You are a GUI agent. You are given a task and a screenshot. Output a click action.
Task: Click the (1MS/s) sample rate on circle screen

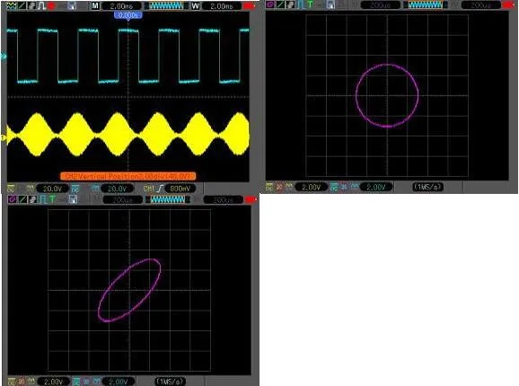click(x=428, y=187)
